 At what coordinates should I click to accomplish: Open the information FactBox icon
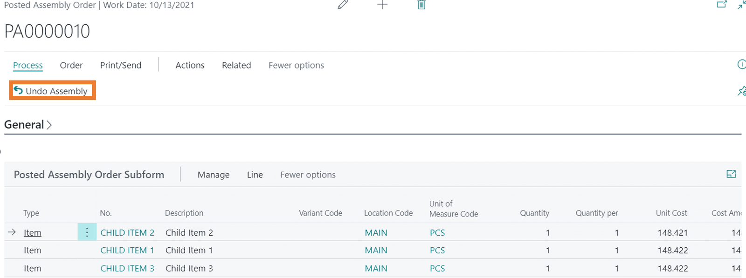tap(741, 65)
